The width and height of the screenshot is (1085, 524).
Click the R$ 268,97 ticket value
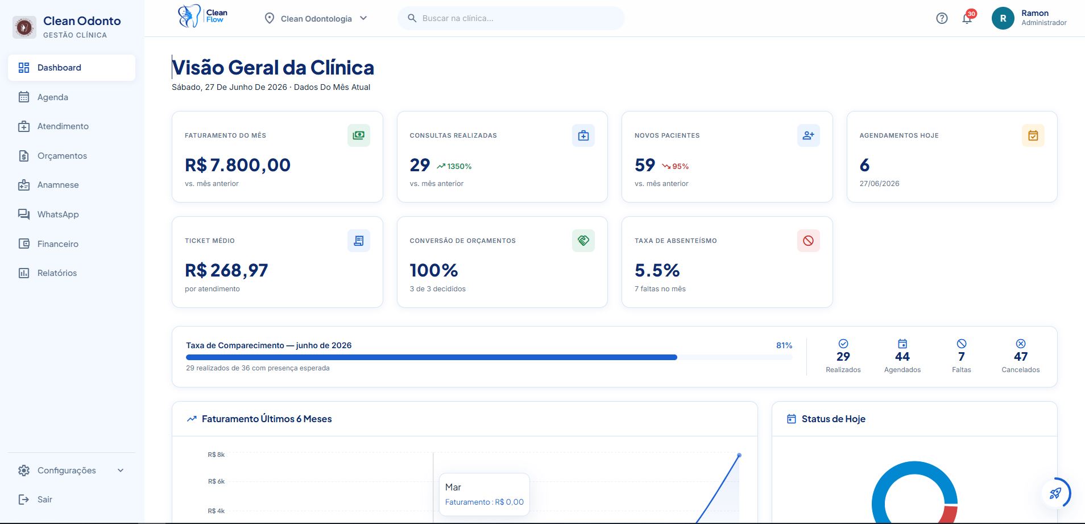point(226,270)
